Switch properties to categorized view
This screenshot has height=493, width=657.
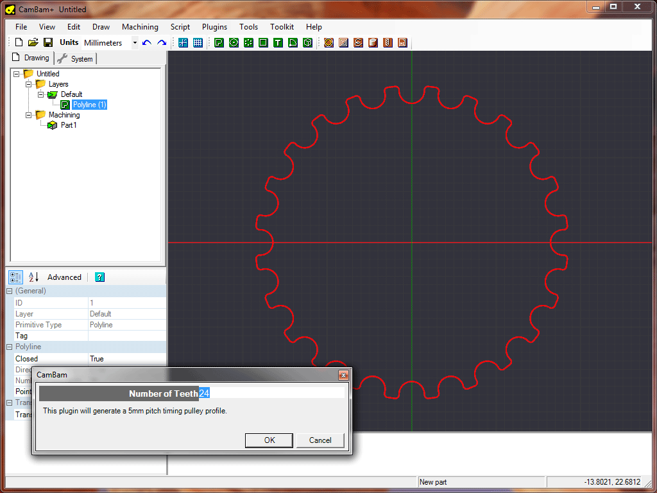(16, 277)
